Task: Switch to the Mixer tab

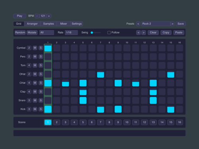Action: pos(64,24)
